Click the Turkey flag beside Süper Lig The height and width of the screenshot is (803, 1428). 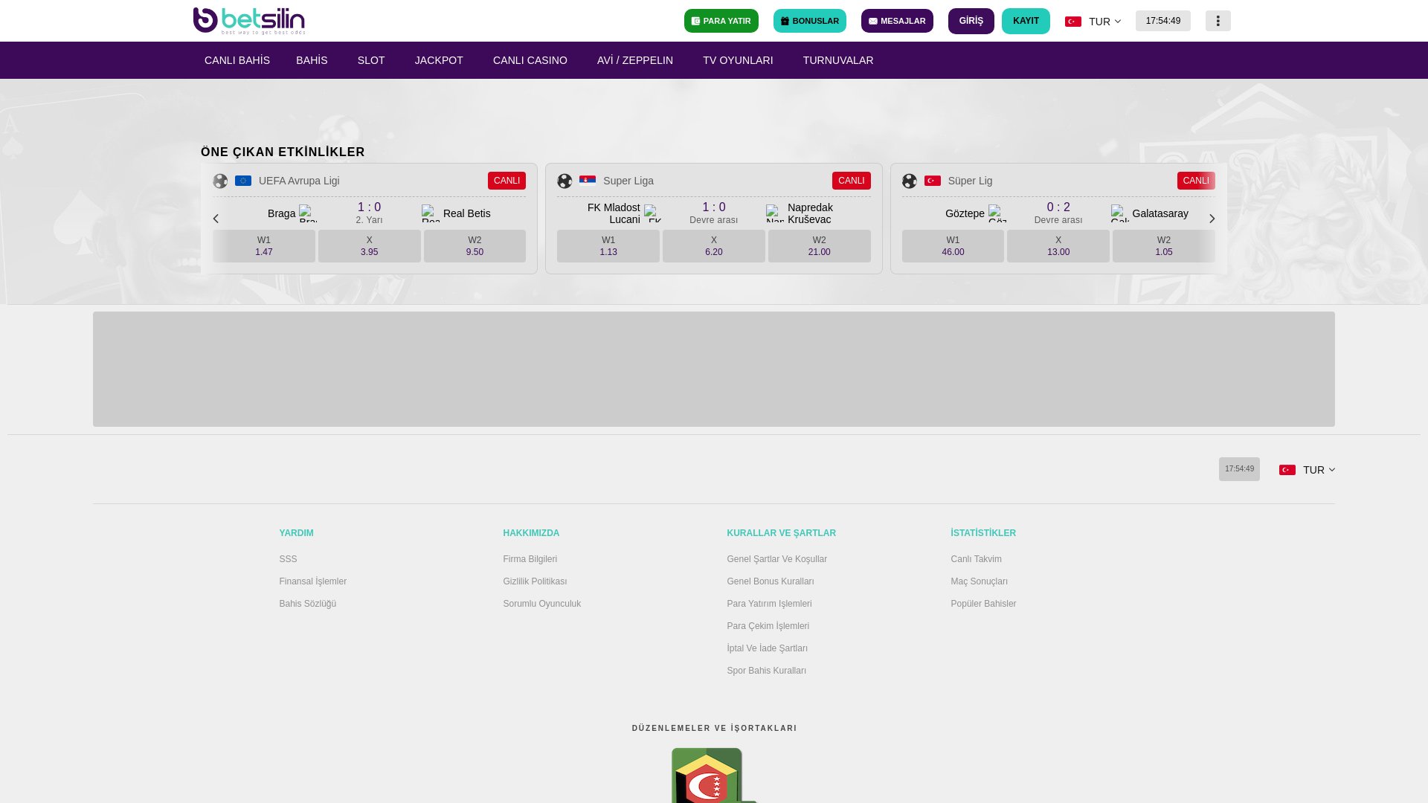pyautogui.click(x=932, y=181)
